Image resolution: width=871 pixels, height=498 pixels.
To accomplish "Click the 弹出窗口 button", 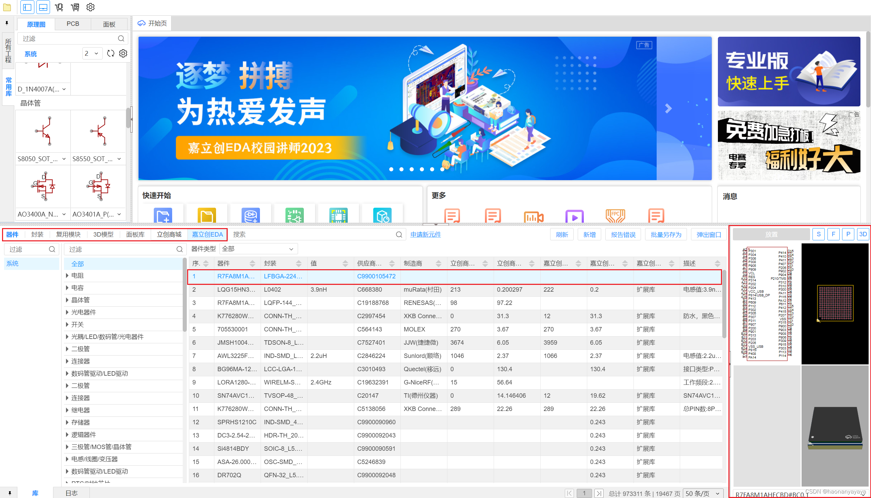I will pos(708,235).
